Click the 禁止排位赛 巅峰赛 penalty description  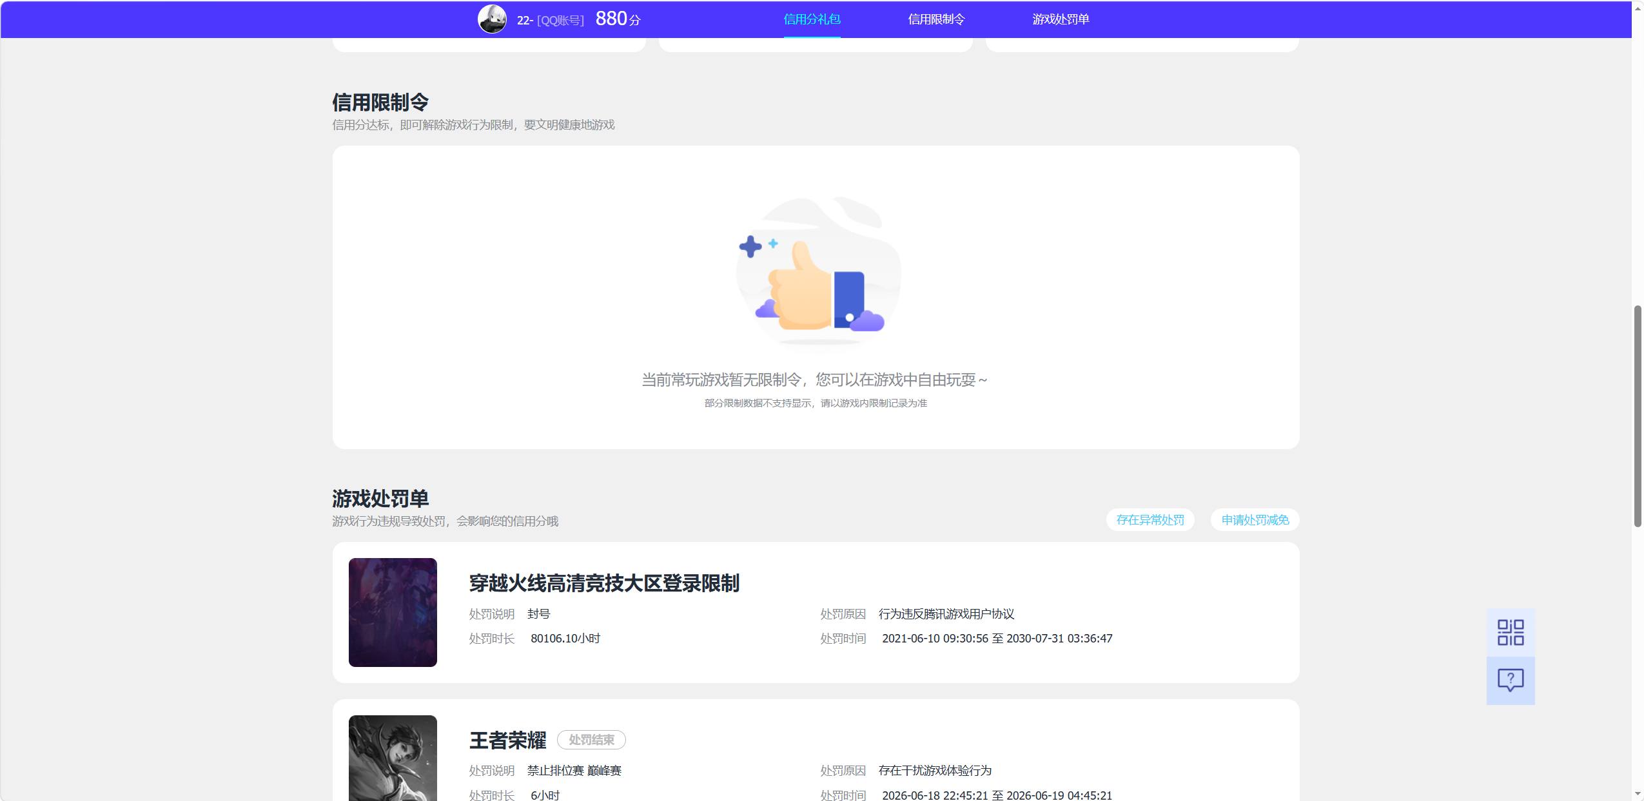click(x=574, y=771)
